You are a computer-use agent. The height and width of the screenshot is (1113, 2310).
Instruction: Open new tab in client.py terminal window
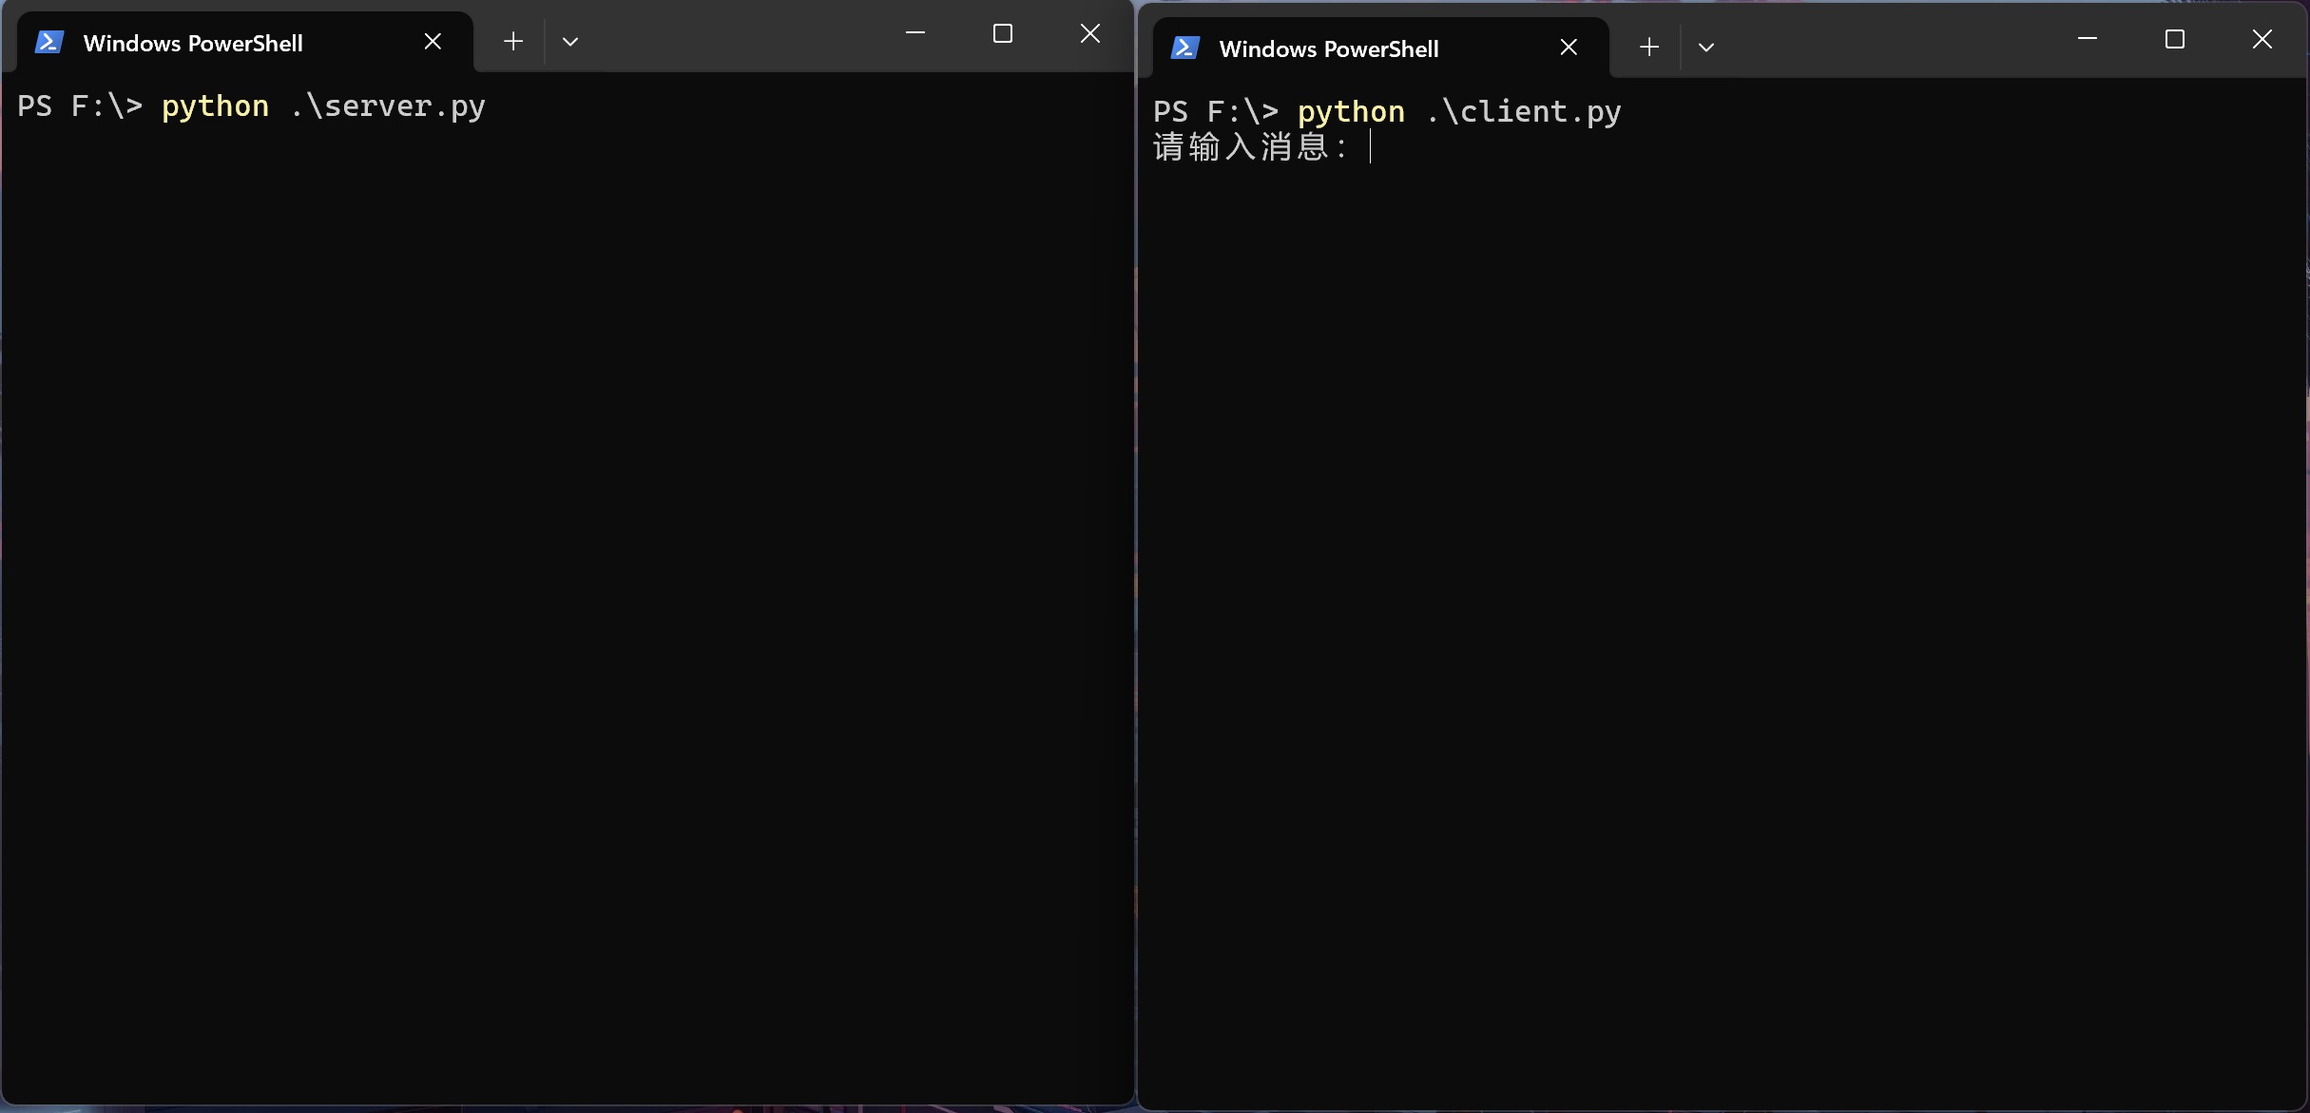[x=1649, y=48]
